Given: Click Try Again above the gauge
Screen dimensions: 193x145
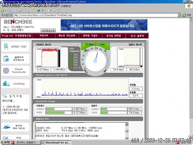Looking at the screenshot, I should point(88,44).
